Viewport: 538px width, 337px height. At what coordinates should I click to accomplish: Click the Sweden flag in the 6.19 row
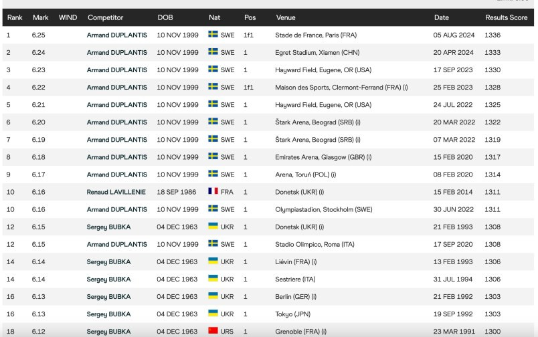pos(213,139)
